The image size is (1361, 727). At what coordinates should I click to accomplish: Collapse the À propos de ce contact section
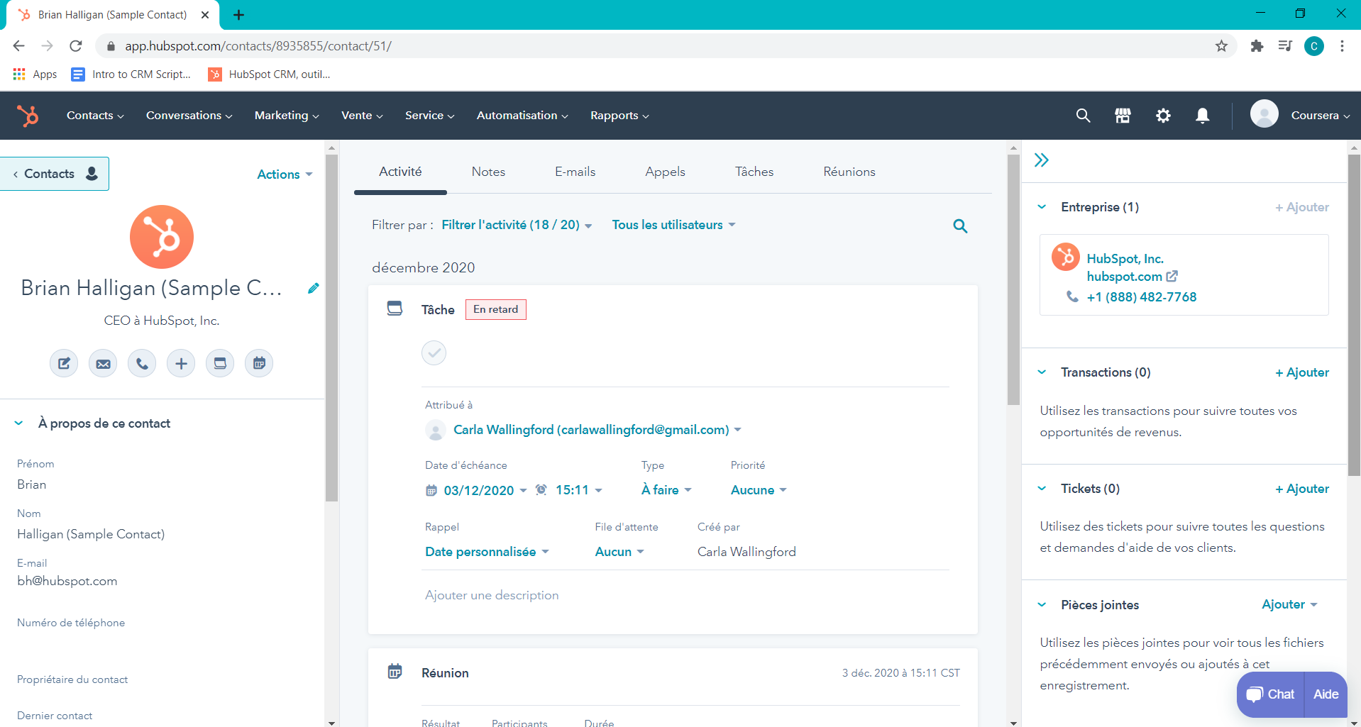(x=19, y=423)
